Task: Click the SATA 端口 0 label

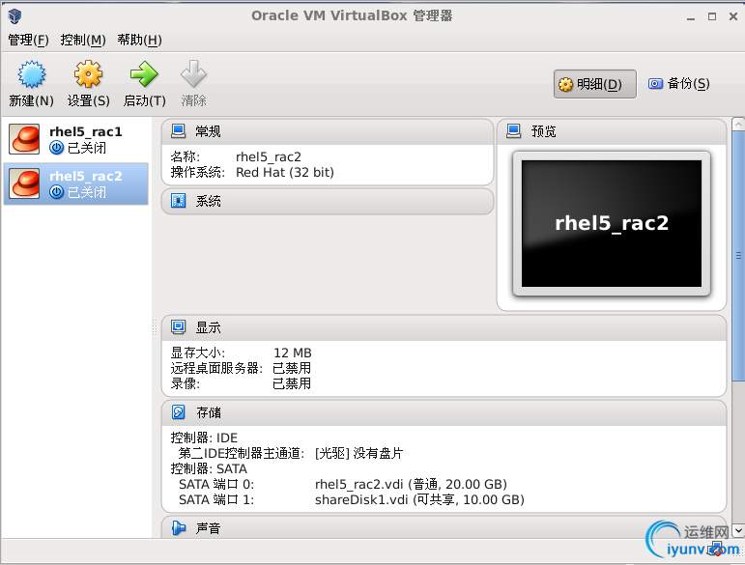Action: pos(216,484)
